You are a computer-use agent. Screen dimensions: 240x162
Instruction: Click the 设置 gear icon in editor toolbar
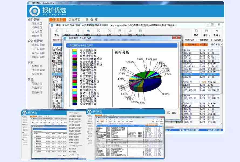point(130,31)
